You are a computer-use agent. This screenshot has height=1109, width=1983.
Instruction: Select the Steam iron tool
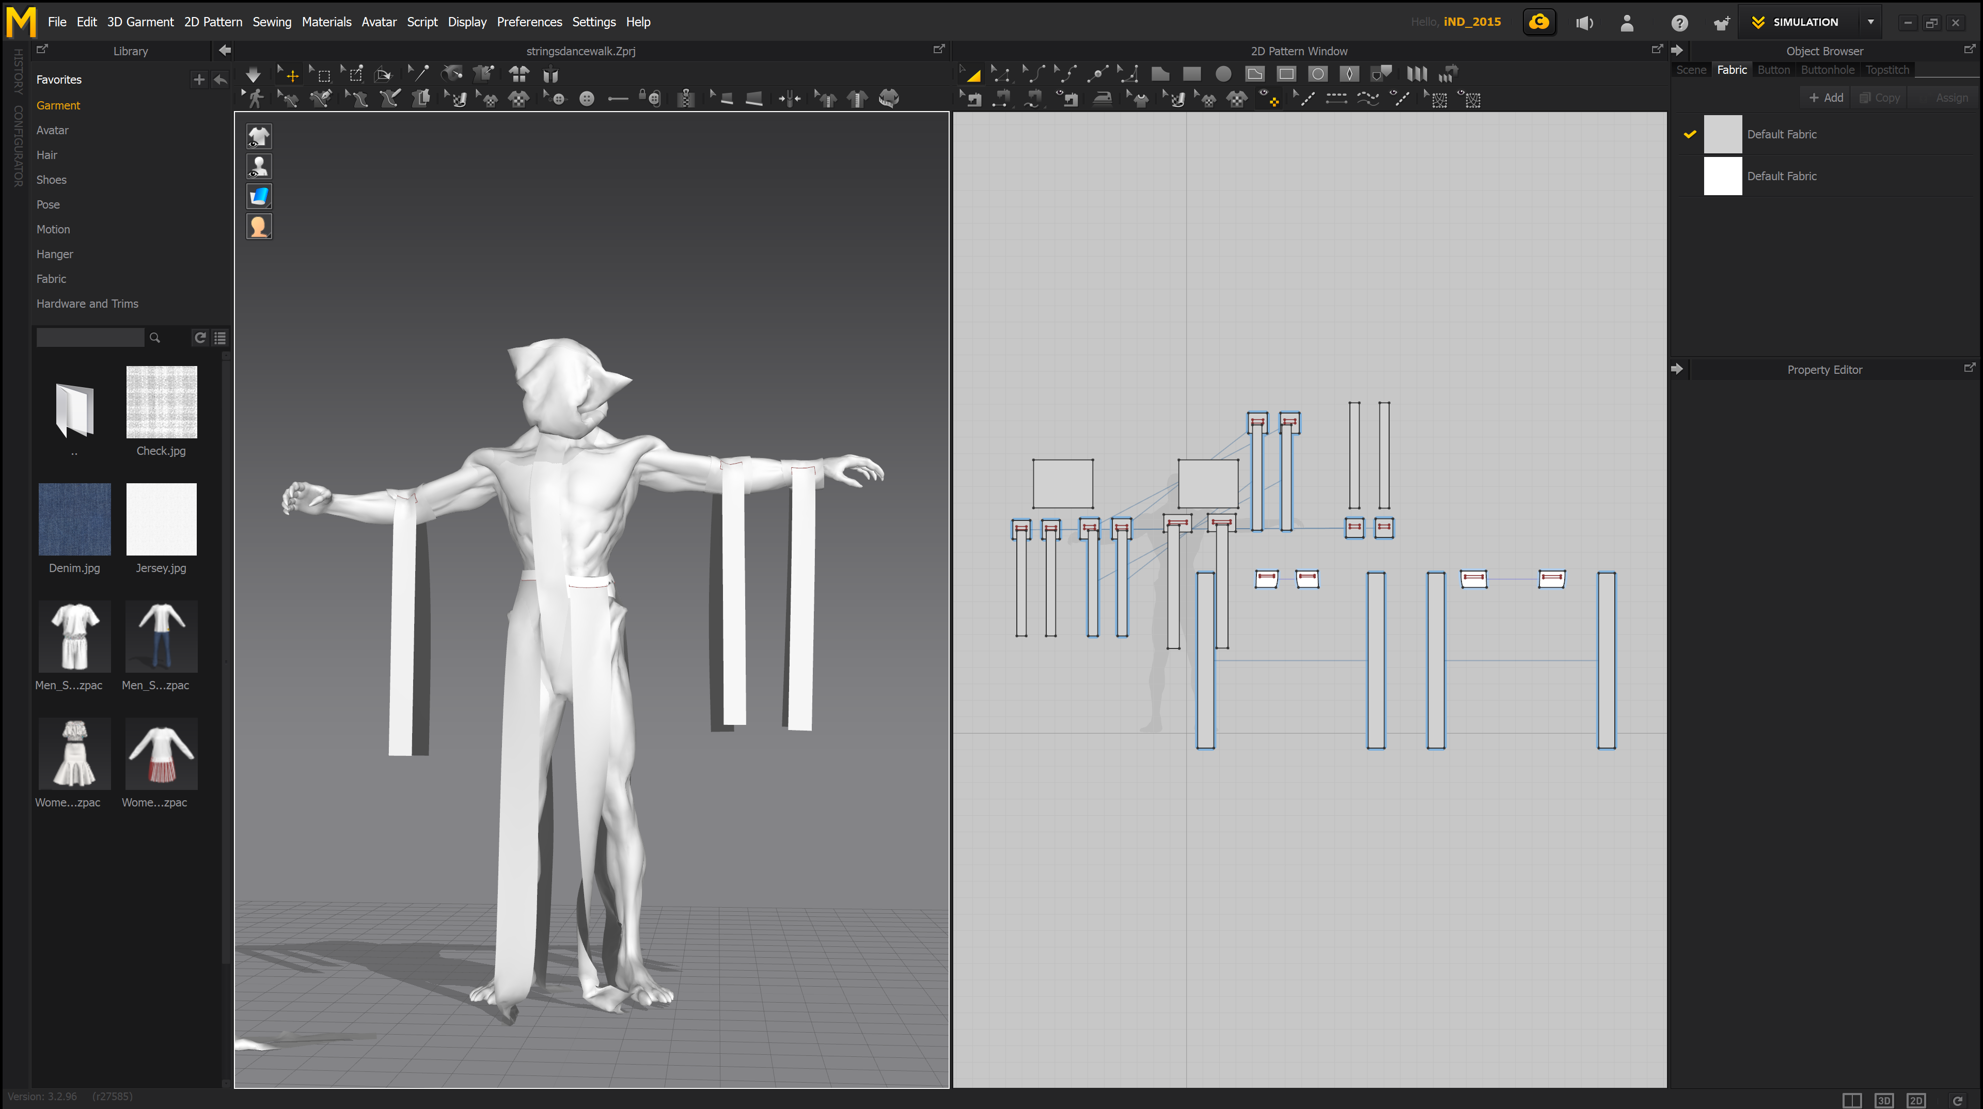[1103, 99]
